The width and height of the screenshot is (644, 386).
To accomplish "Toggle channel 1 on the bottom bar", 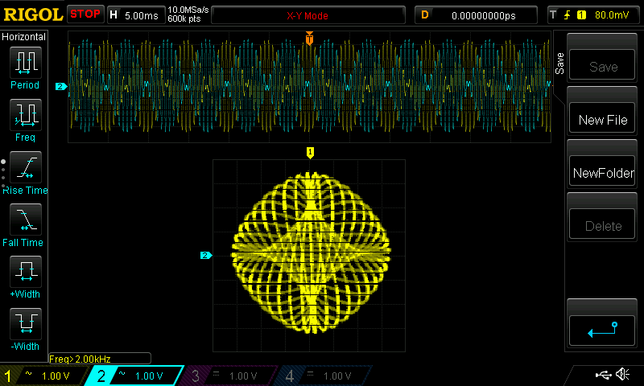I will (x=44, y=376).
